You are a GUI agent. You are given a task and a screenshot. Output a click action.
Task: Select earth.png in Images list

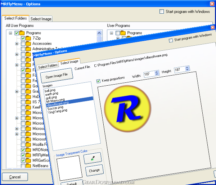[51, 94]
